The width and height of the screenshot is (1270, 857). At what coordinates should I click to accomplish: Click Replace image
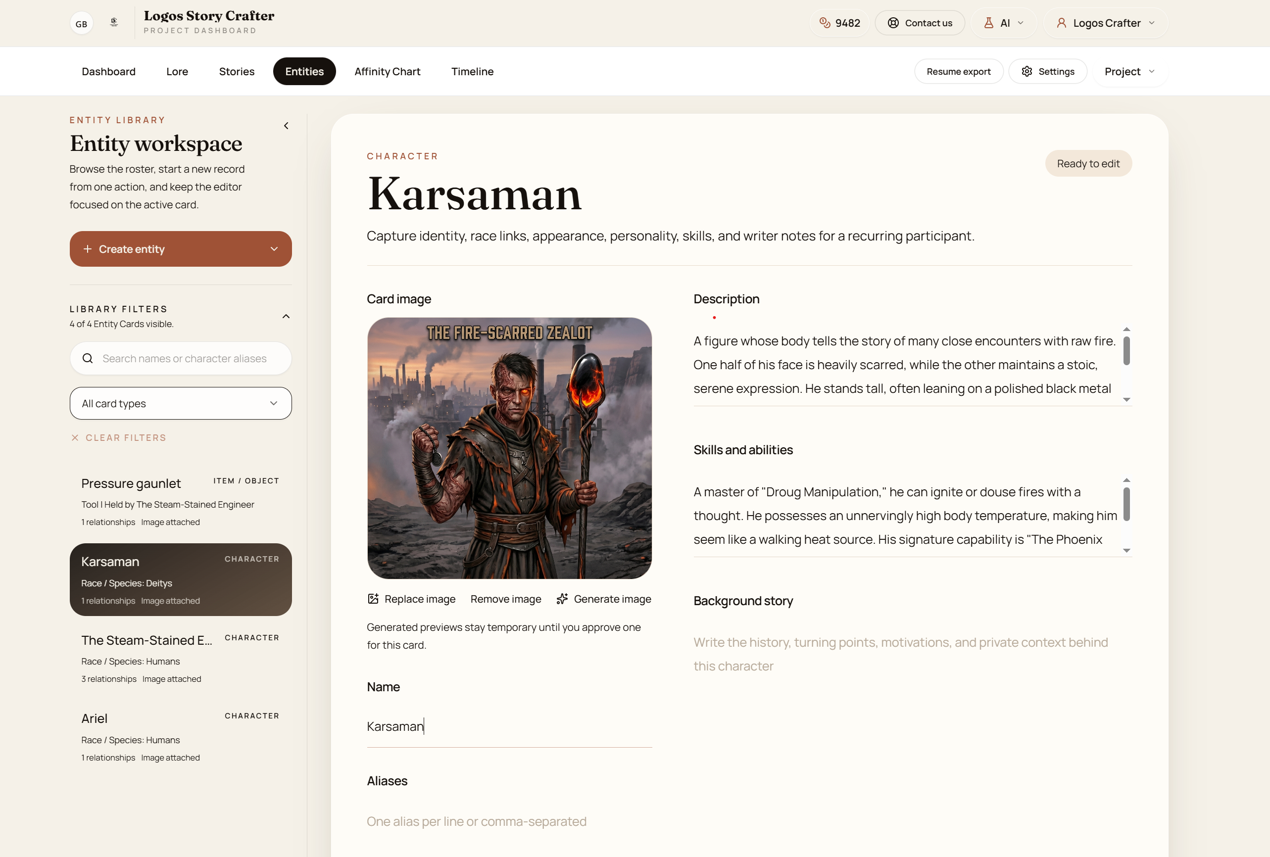pos(411,599)
